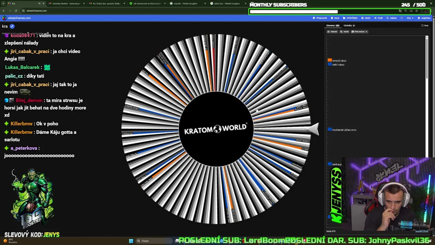This screenshot has height=245, width=435.
Task: Click the browser back arrow
Action: [x=4, y=11]
